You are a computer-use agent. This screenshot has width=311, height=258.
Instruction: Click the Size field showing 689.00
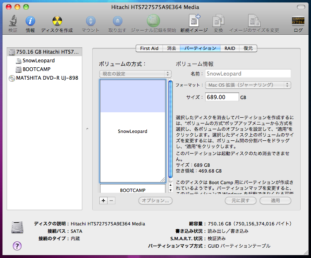[222, 97]
